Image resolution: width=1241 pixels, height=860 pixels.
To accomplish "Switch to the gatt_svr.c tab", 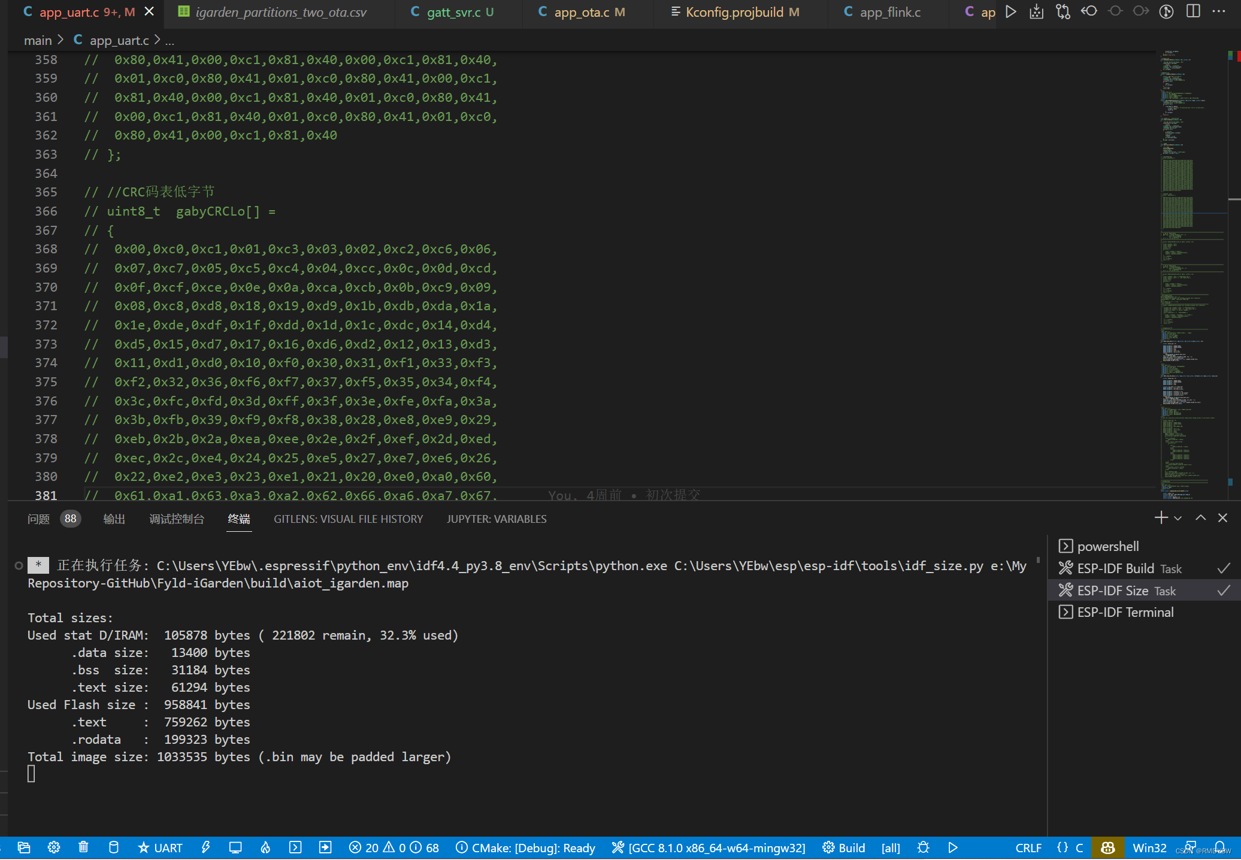I will (459, 12).
